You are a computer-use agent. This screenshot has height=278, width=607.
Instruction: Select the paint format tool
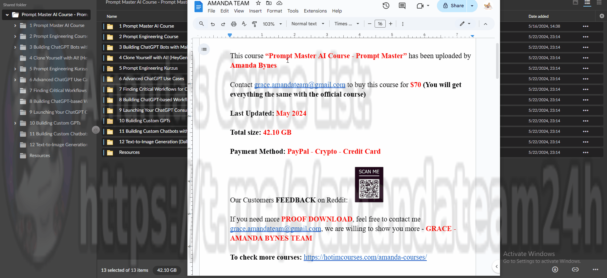coord(254,24)
